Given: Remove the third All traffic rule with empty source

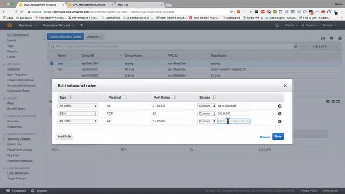Looking at the screenshot, I should [280, 121].
